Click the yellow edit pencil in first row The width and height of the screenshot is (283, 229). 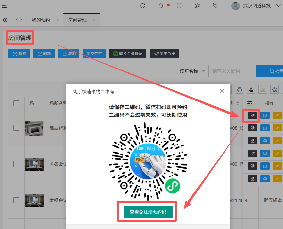[277, 115]
